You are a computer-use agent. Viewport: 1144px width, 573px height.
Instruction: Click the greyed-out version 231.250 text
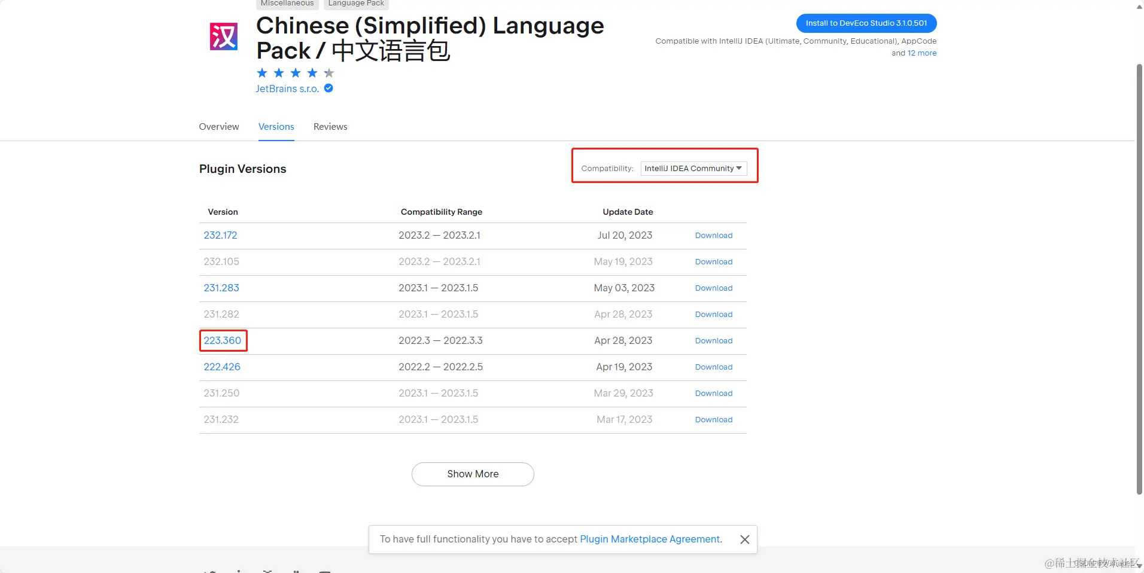(221, 394)
